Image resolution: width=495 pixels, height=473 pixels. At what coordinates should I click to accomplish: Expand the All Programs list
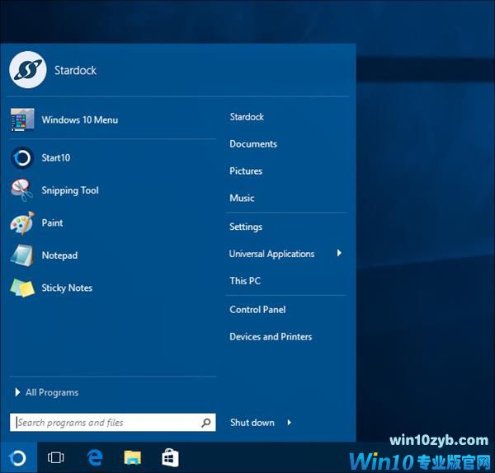[51, 392]
